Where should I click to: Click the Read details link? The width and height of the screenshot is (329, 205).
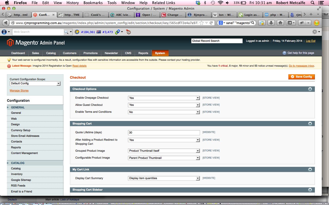point(79,66)
